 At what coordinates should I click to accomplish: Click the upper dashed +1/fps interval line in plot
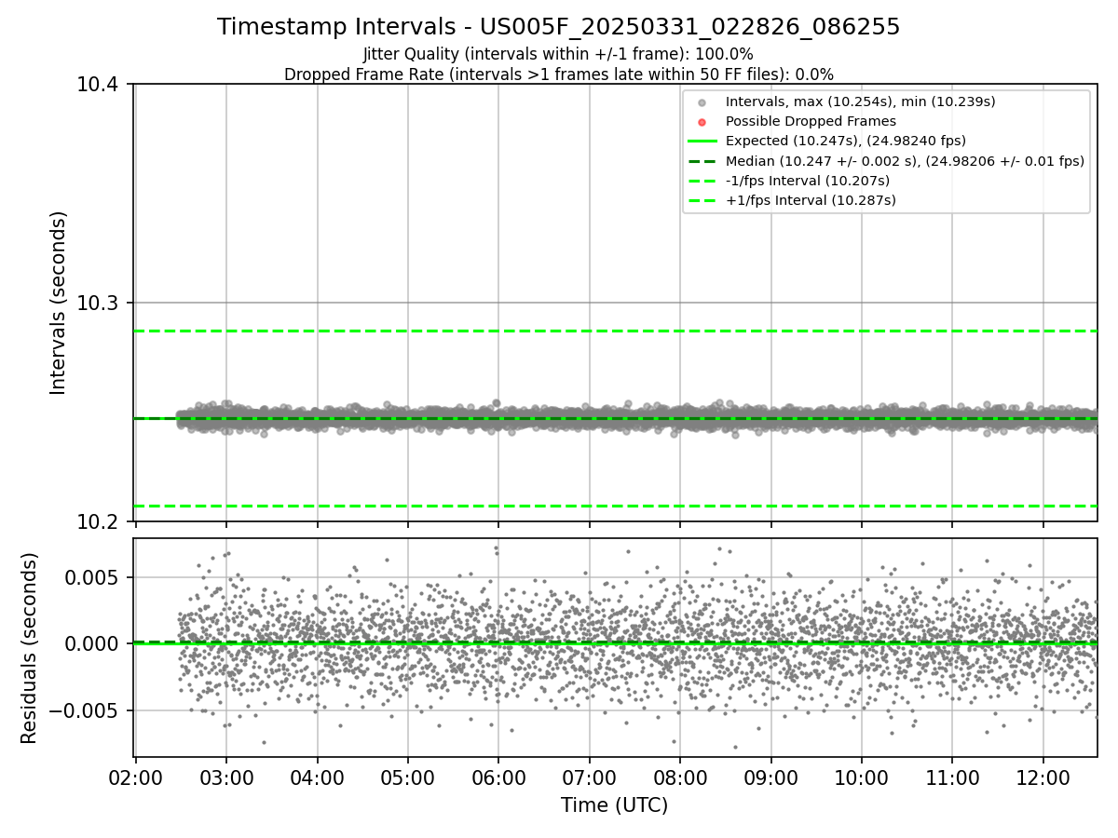click(615, 331)
